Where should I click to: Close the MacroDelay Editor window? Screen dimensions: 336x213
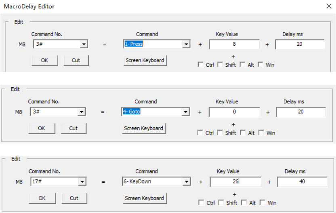[328, 6]
